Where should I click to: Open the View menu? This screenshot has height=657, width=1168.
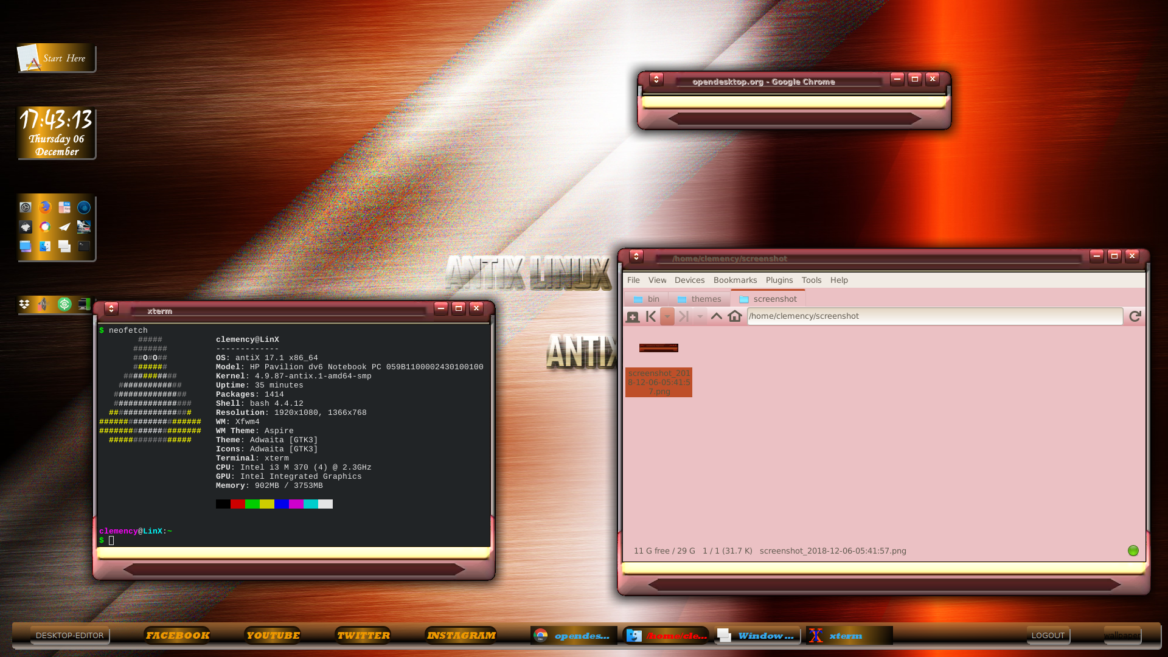(x=657, y=280)
